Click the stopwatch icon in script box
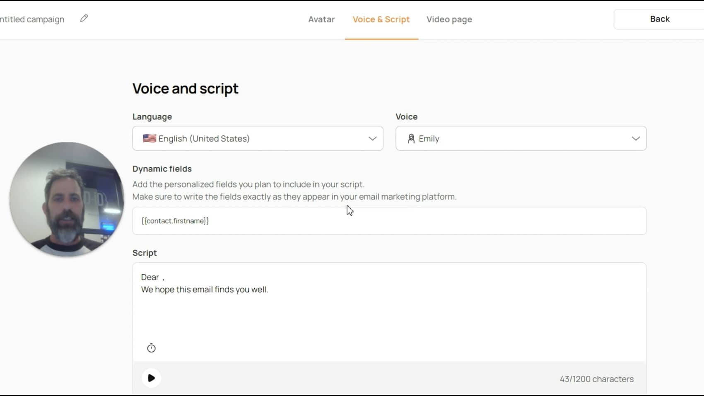This screenshot has height=396, width=704. point(151,348)
